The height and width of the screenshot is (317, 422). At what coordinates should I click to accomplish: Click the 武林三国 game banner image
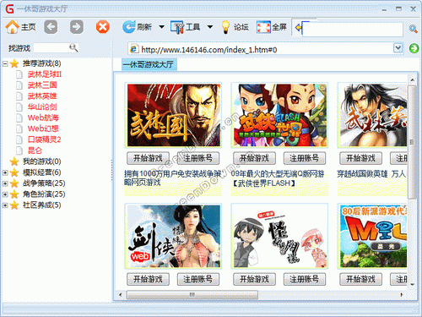click(174, 115)
